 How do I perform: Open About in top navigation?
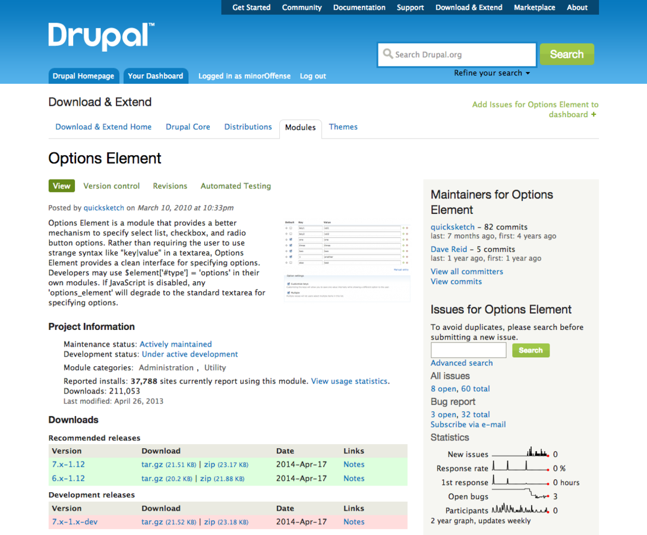coord(577,7)
